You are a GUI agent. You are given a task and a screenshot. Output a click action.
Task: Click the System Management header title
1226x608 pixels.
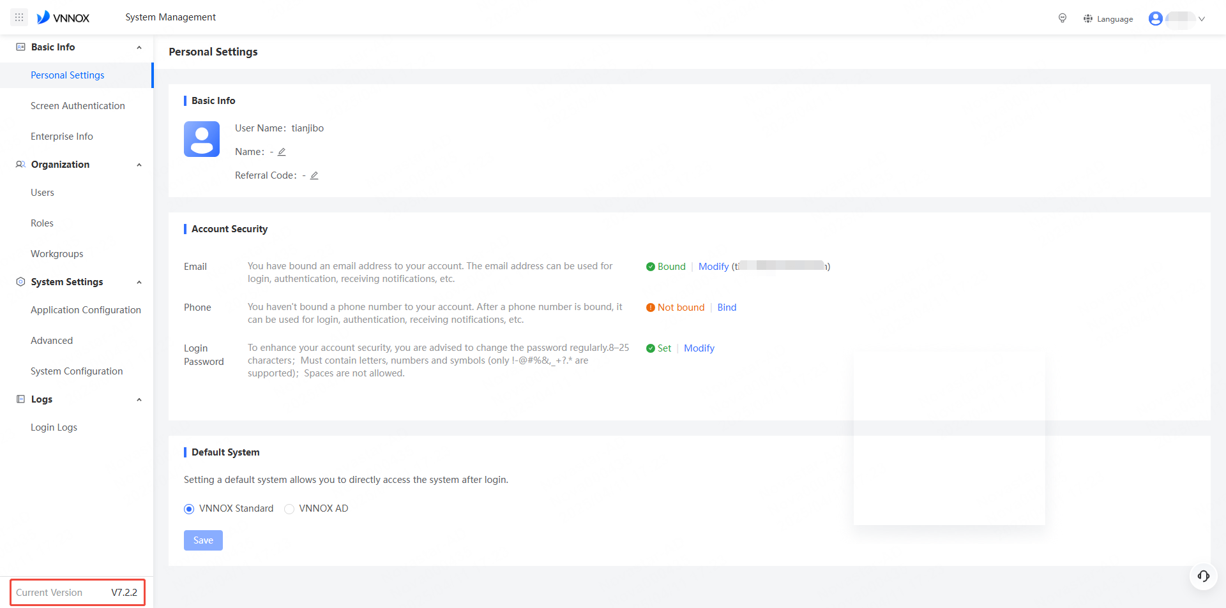pos(170,17)
